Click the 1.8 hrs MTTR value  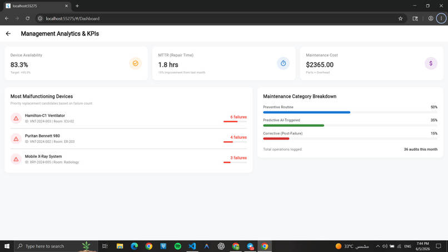tap(168, 65)
